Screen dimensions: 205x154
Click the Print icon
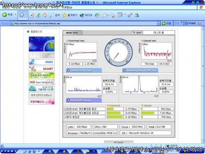coord(113,15)
